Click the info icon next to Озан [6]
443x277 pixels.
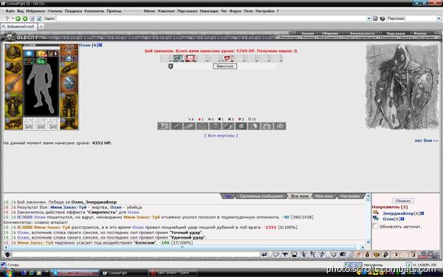100,45
